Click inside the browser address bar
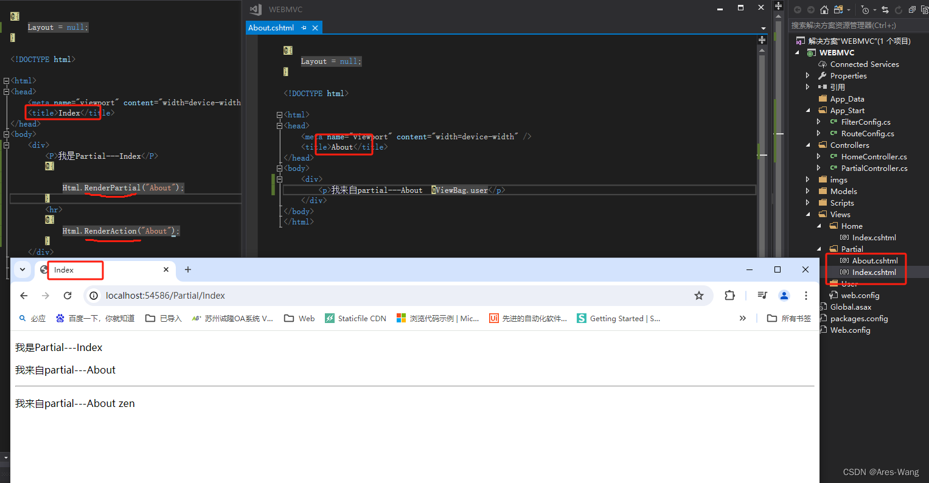The width and height of the screenshot is (929, 483). click(243, 296)
